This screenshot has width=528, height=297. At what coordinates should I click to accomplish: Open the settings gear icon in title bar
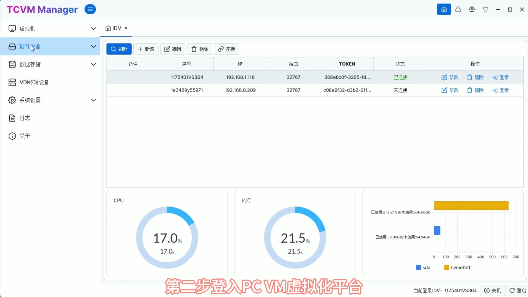(x=472, y=9)
